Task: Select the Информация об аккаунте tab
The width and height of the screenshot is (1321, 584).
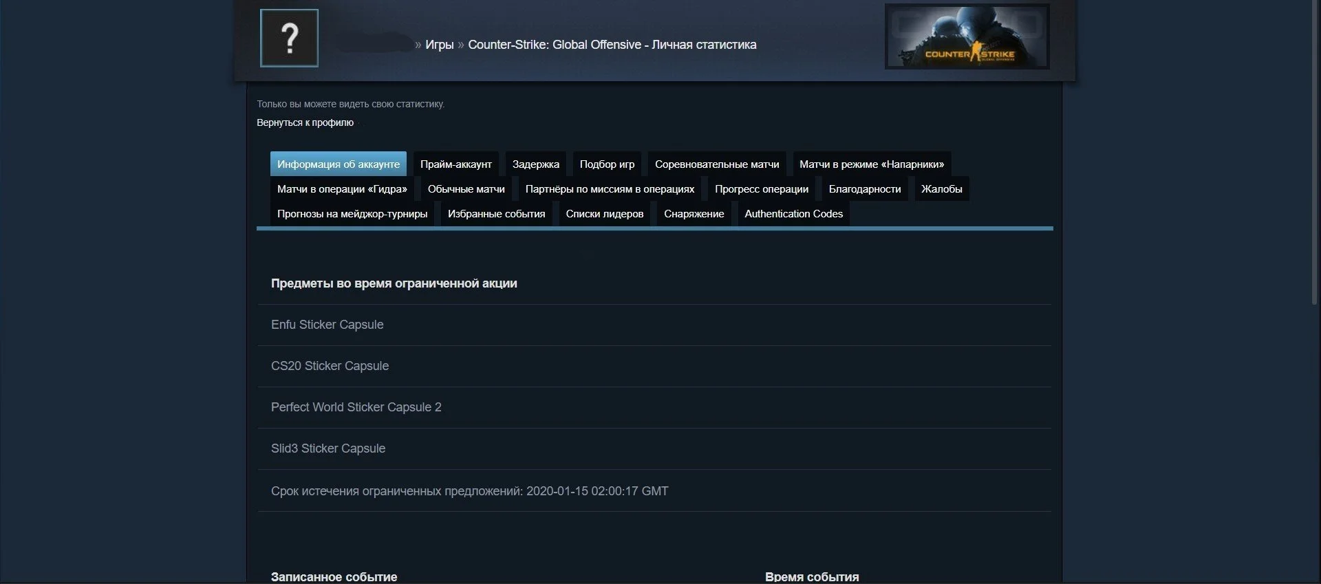Action: [x=339, y=164]
